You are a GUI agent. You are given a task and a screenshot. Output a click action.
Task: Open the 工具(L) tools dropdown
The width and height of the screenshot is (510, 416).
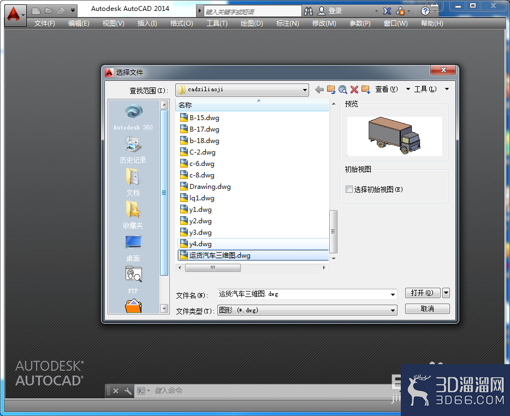(431, 89)
